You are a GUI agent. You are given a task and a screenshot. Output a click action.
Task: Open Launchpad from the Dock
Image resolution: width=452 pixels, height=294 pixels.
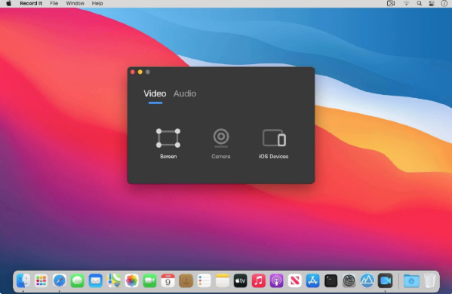click(42, 280)
